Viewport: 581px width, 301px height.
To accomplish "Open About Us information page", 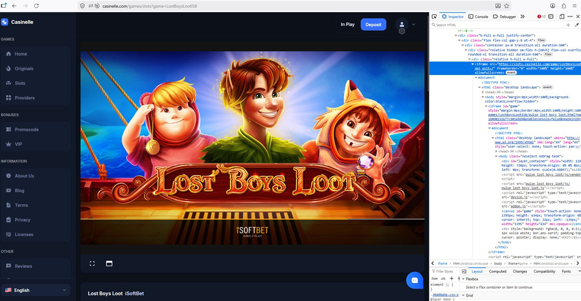I will (x=35, y=176).
